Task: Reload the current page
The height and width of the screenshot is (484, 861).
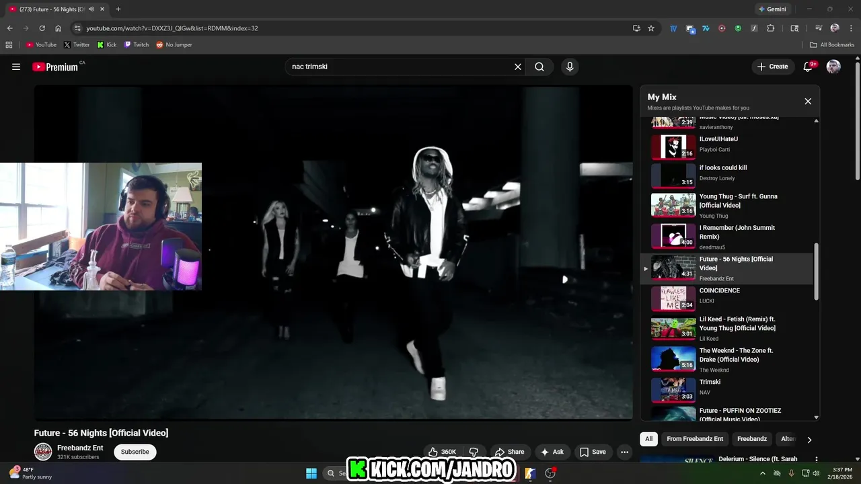Action: click(42, 28)
